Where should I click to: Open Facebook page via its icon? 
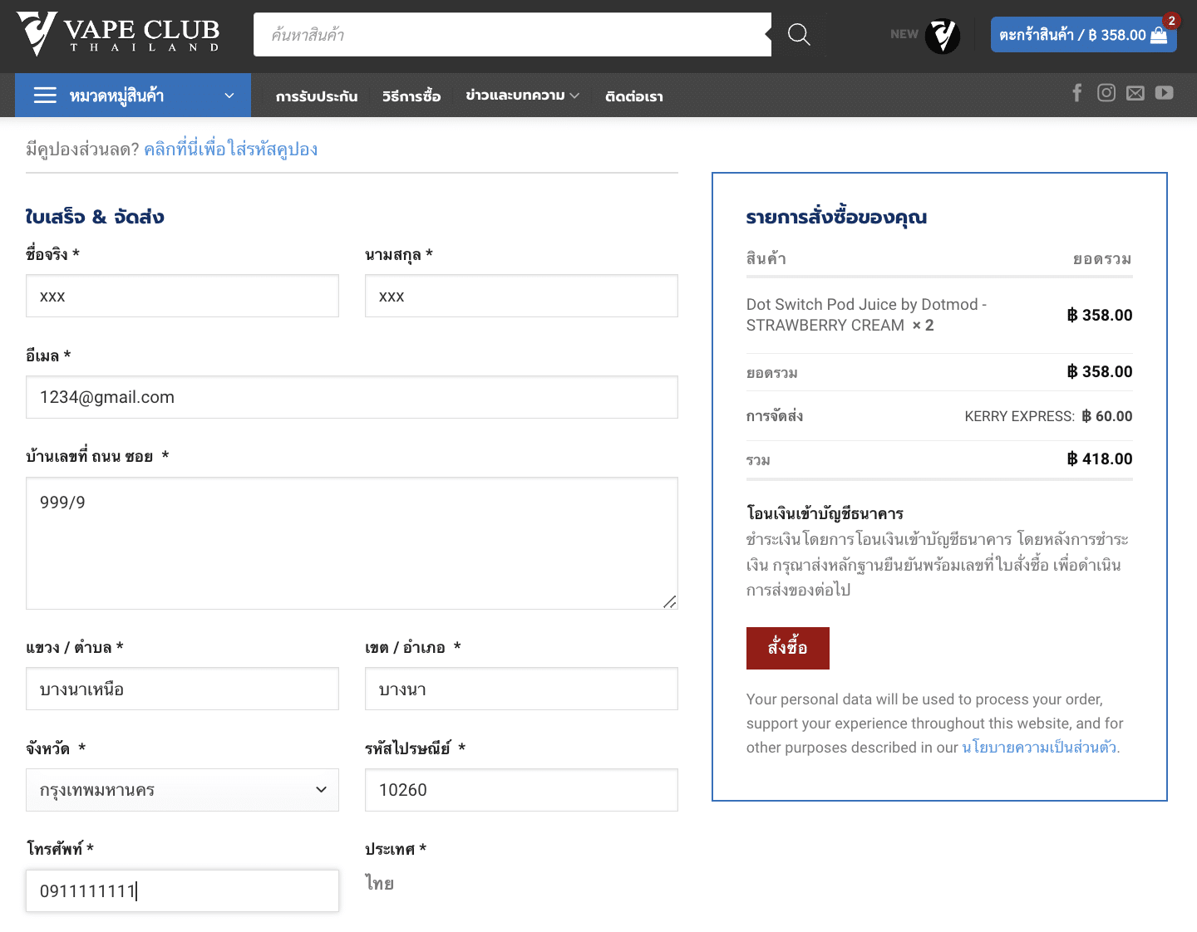pyautogui.click(x=1076, y=93)
